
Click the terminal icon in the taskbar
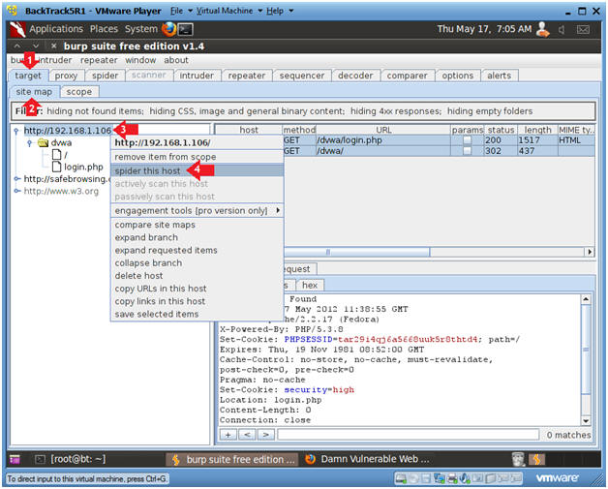pos(40,459)
